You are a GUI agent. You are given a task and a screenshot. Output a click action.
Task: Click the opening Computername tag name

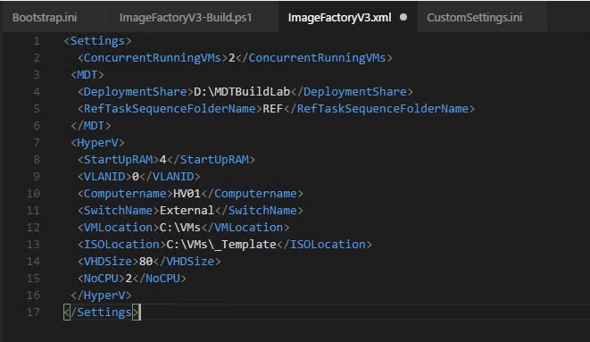(125, 194)
